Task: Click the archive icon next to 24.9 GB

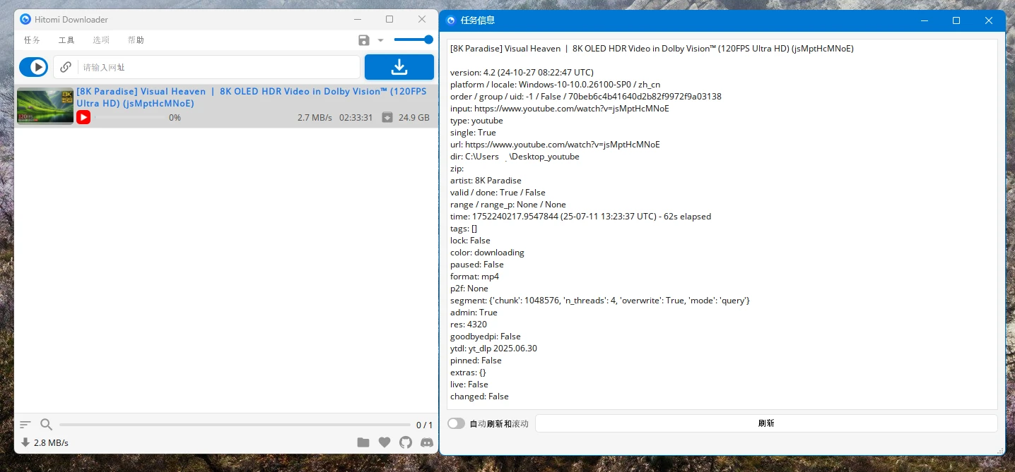Action: [x=387, y=118]
